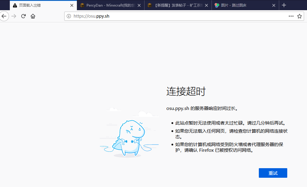Reload the current page

(23, 16)
